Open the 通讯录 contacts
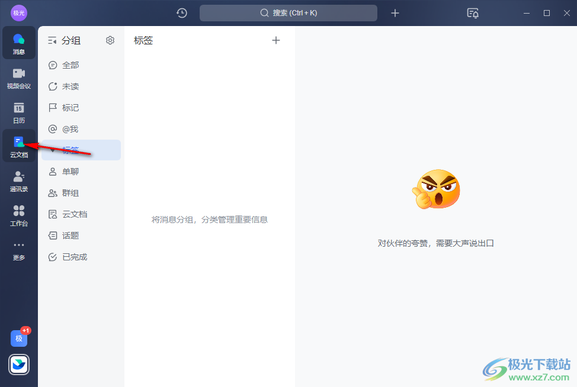The width and height of the screenshot is (577, 387). (19, 181)
